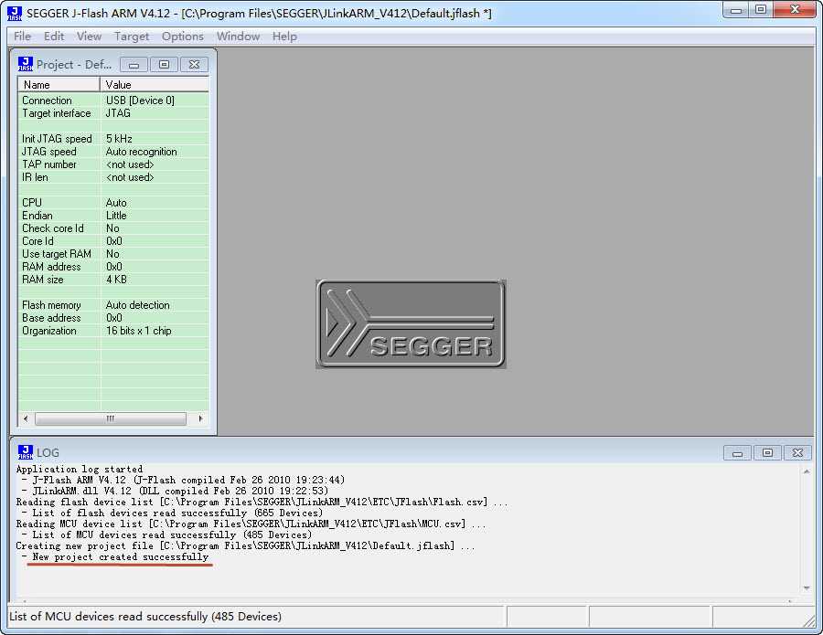This screenshot has height=635, width=823.
Task: Maximize the J-Flash ARM main window
Action: [x=760, y=10]
